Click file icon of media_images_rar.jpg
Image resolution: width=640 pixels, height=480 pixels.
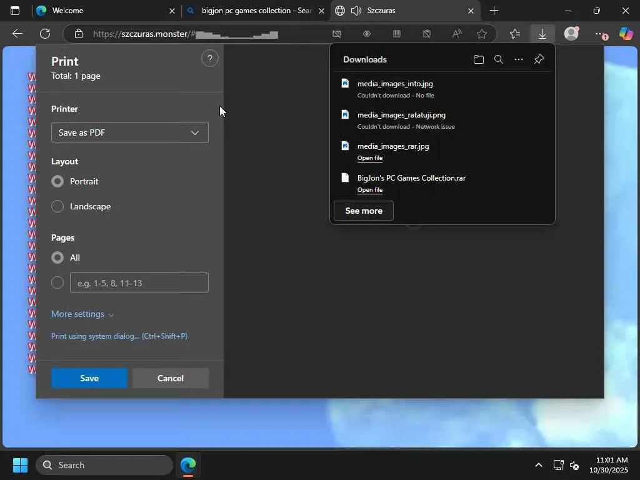tap(345, 146)
